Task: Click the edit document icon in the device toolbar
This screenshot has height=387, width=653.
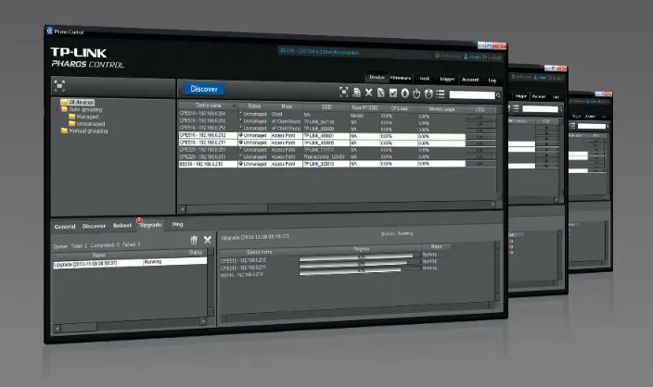Action: tap(380, 93)
